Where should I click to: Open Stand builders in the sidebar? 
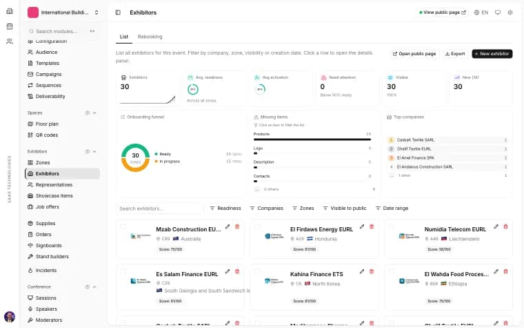[63, 257]
